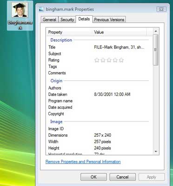Click the Title value field
The height and width of the screenshot is (186, 173).
pyautogui.click(x=119, y=47)
